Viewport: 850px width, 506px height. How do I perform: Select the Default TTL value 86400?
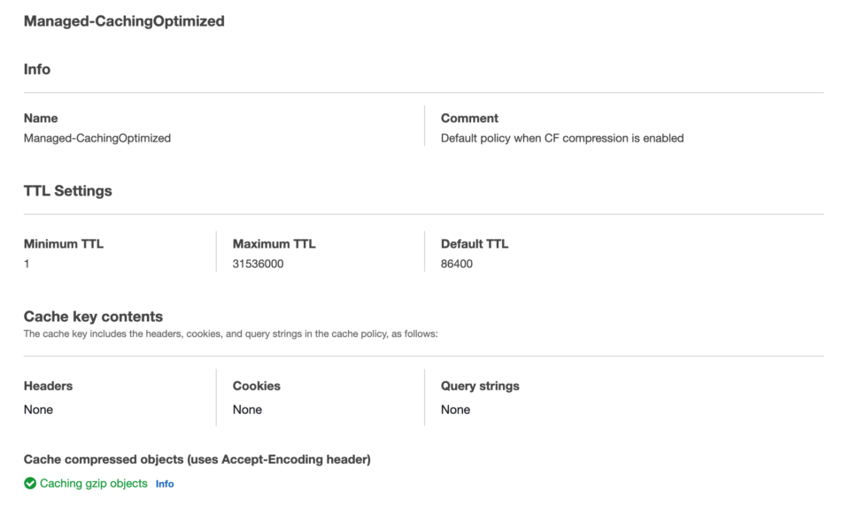click(x=457, y=264)
